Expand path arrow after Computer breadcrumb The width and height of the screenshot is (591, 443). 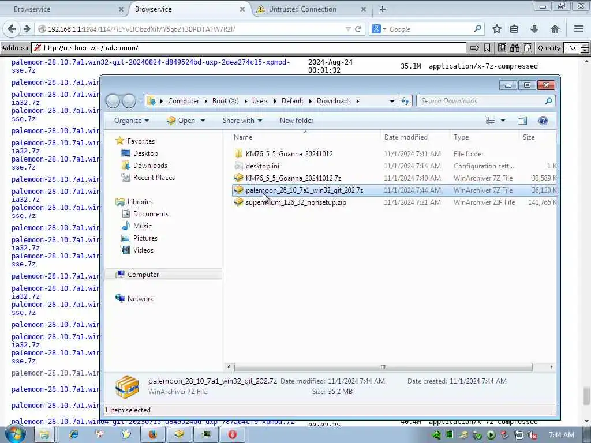click(x=206, y=101)
